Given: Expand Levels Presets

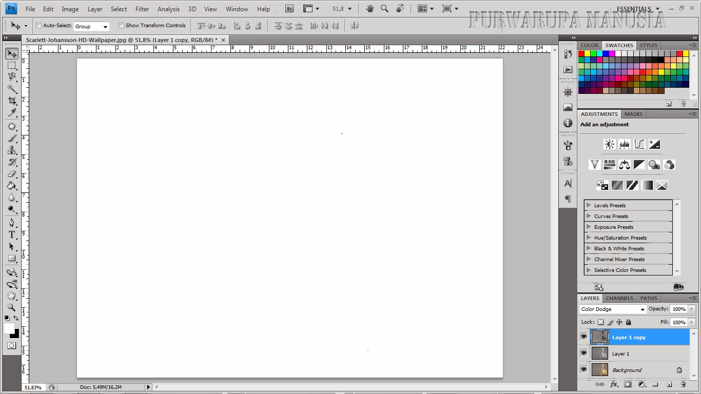Looking at the screenshot, I should point(589,205).
